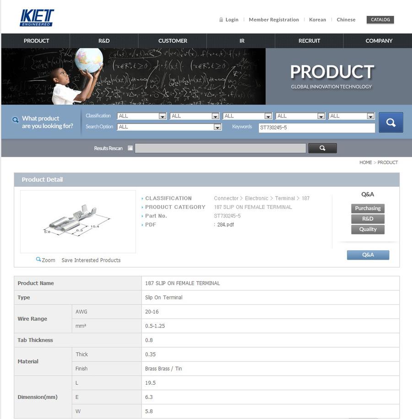Click the terminal product image thumbnail
412x419 pixels.
(x=78, y=222)
